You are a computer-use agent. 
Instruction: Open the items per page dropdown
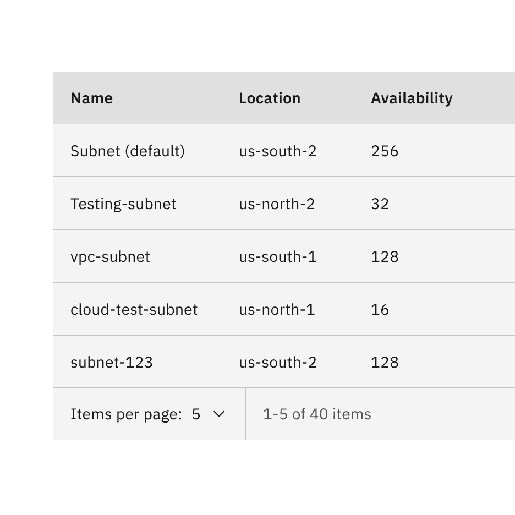pyautogui.click(x=206, y=414)
